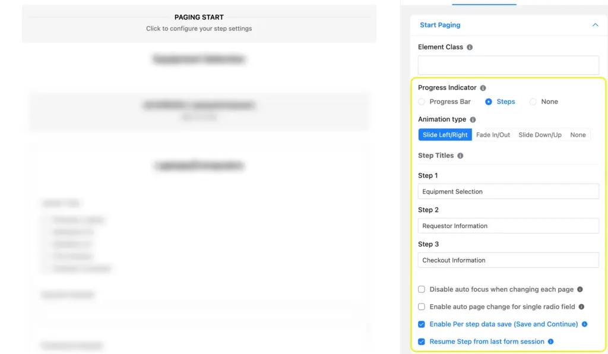Select the Progress Bar indicator
This screenshot has height=354, width=608.
point(422,102)
